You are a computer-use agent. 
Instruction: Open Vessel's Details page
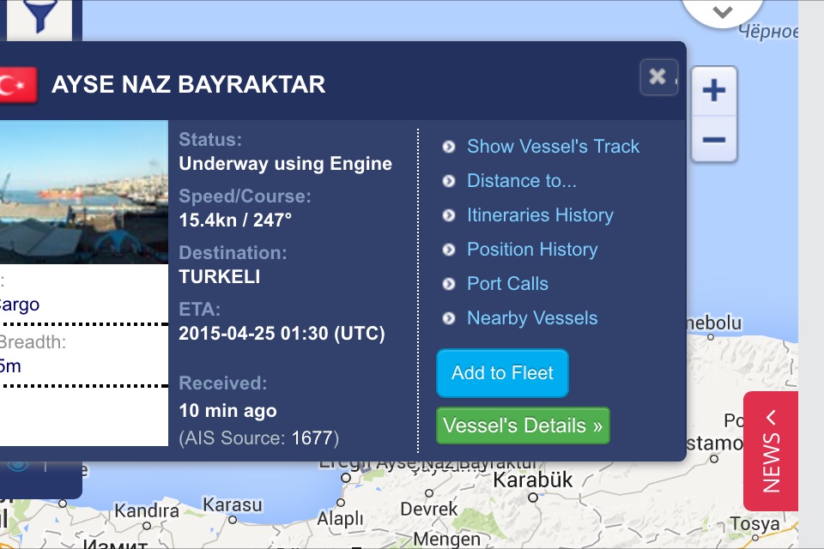(523, 425)
